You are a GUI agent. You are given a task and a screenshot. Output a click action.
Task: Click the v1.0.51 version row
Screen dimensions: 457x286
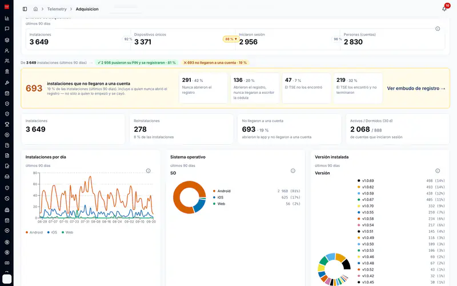(x=401, y=232)
